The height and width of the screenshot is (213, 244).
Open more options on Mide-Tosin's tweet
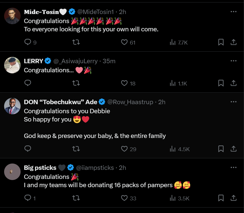[234, 12]
